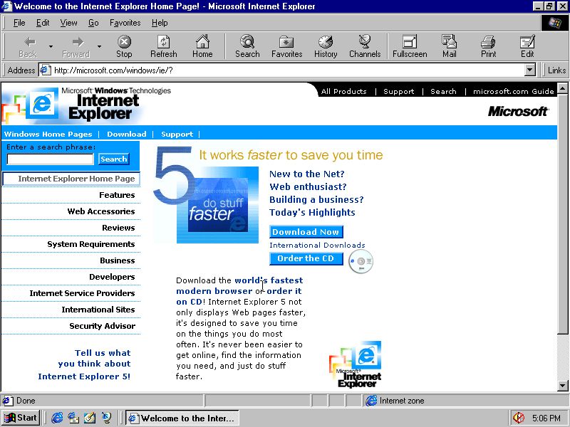570x427 pixels.
Task: Launch Internet Explorer from Quick Launch
Action: [57, 418]
